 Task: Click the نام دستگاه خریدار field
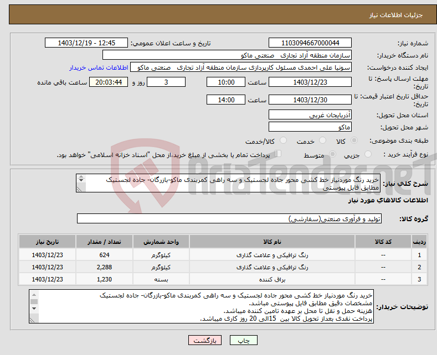[227, 55]
